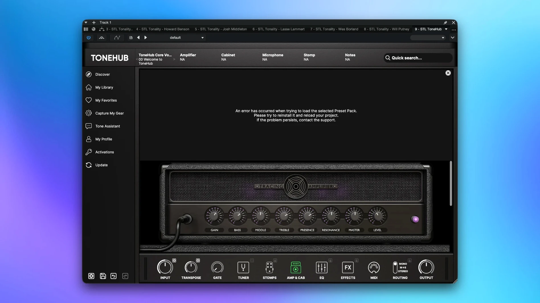Open the Discover section
This screenshot has height=303, width=540.
[102, 74]
